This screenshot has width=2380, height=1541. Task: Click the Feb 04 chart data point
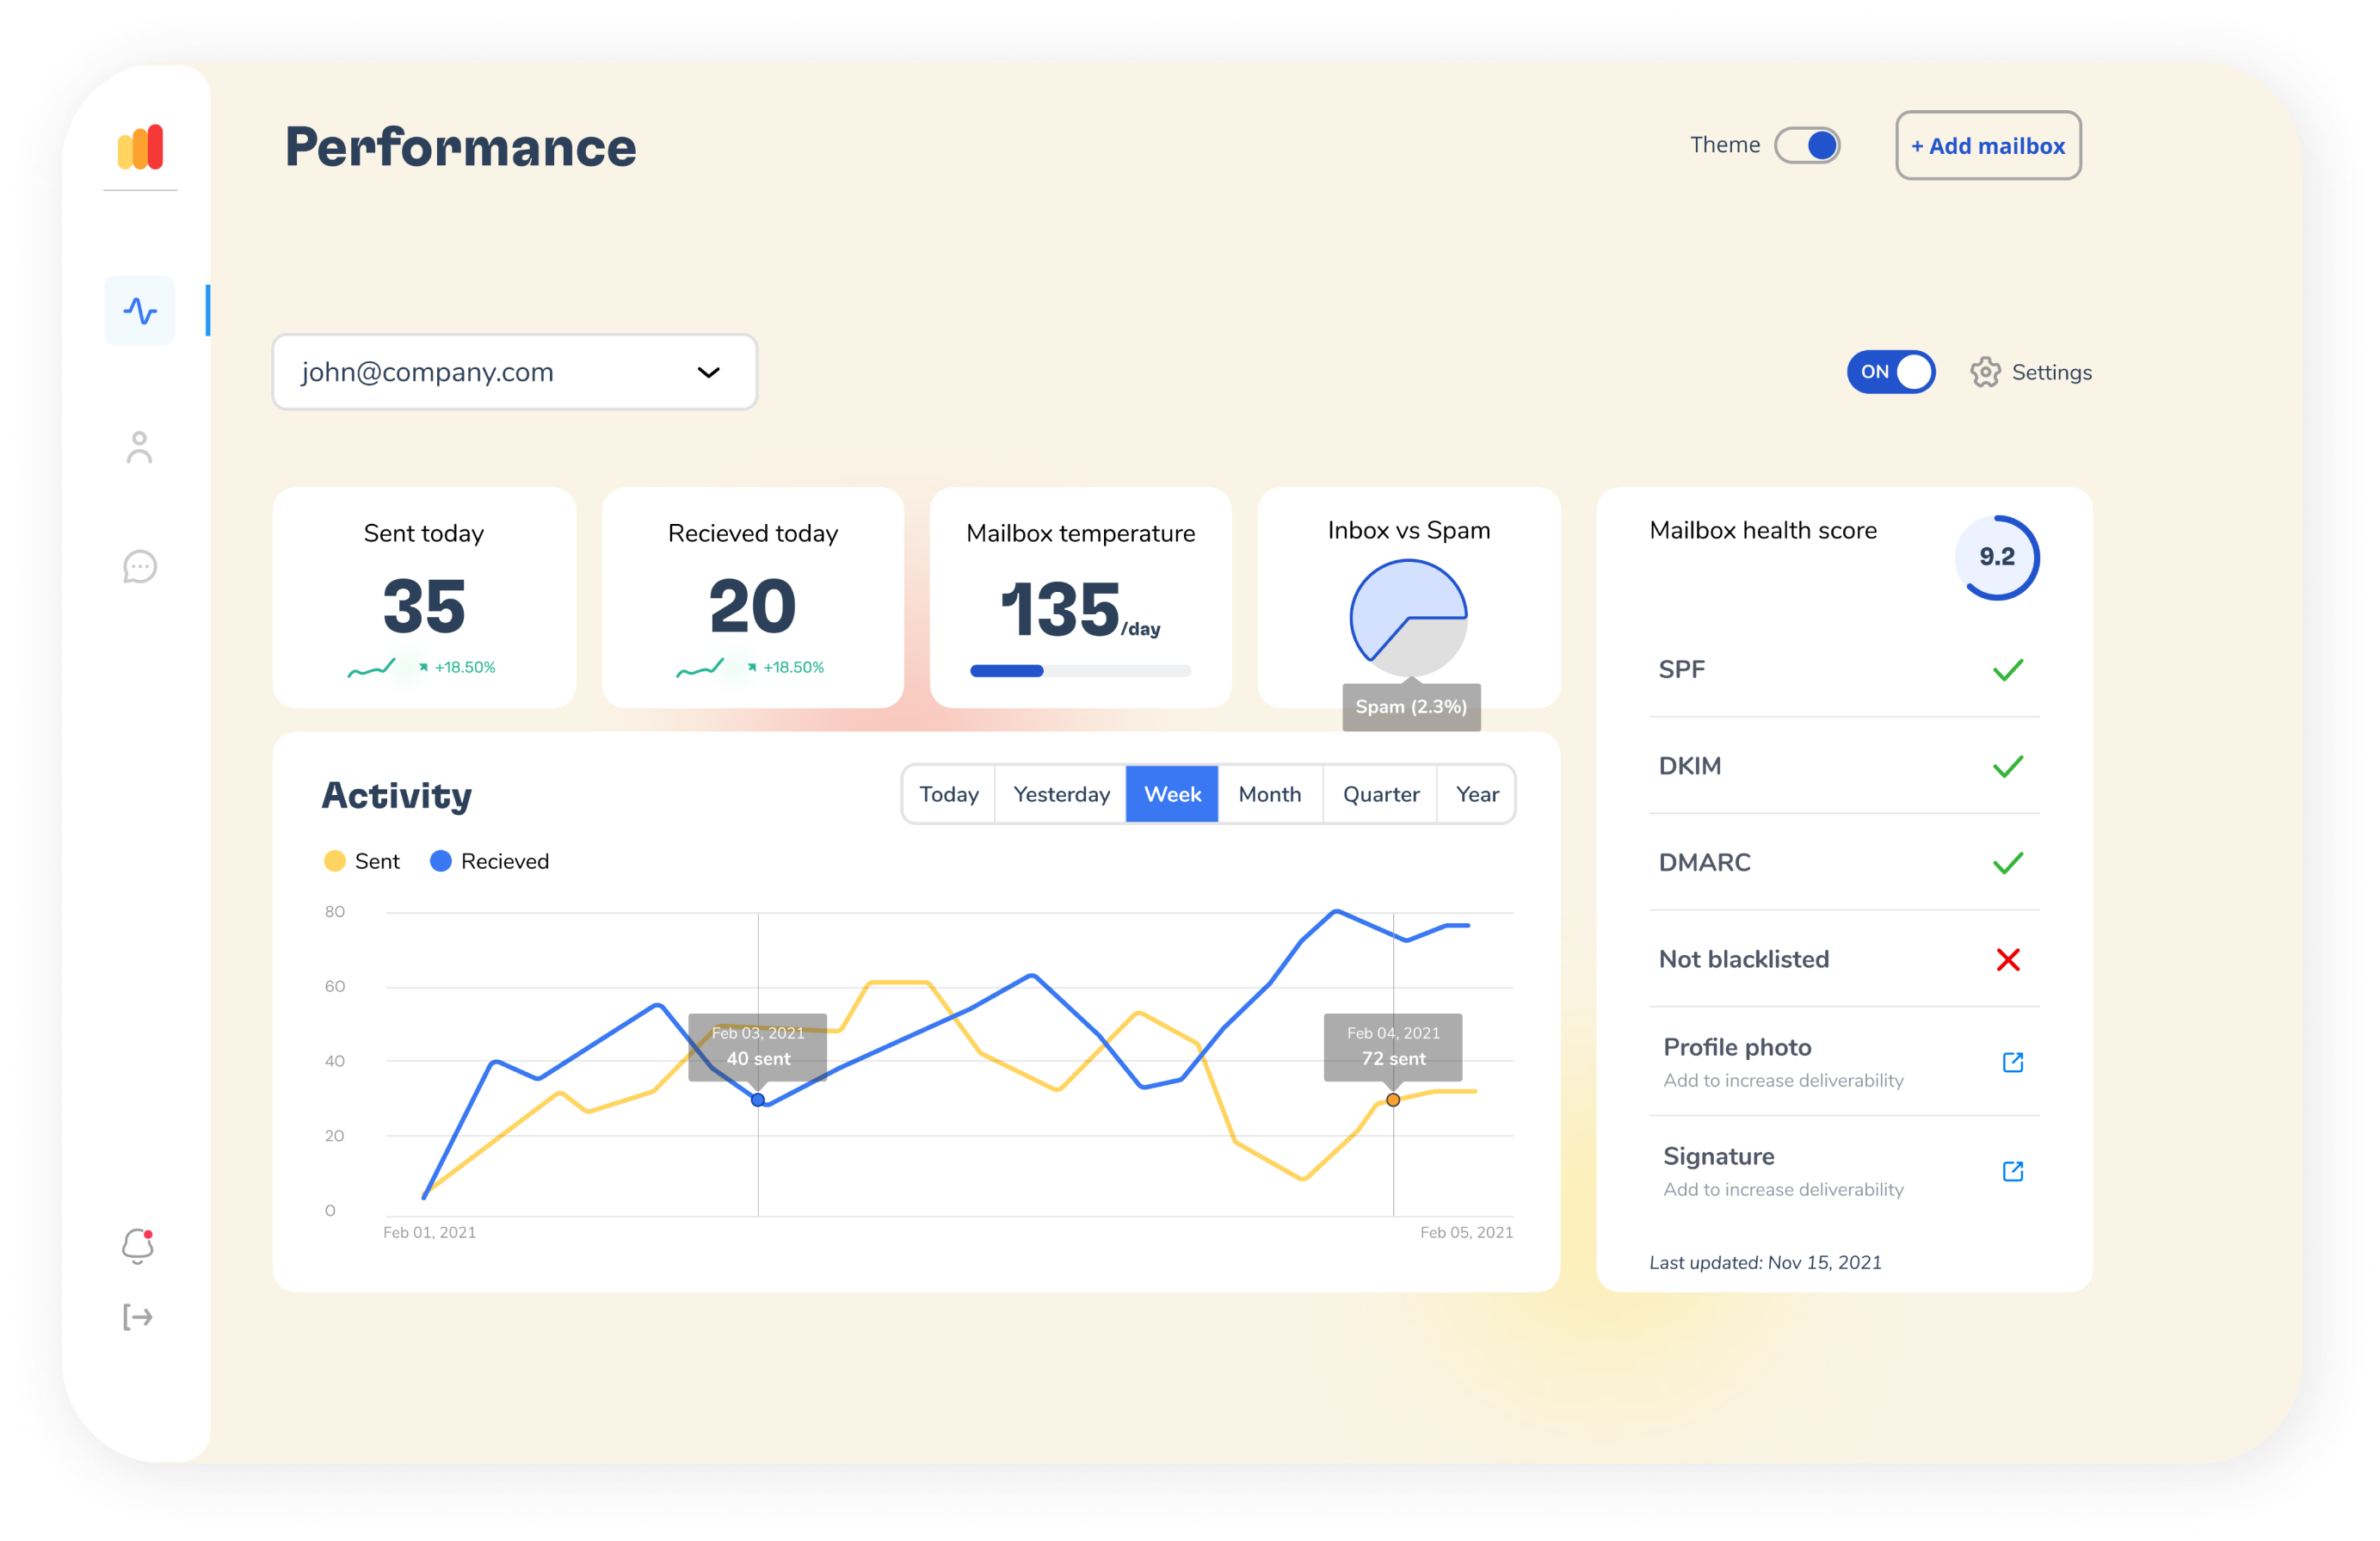(1392, 1100)
